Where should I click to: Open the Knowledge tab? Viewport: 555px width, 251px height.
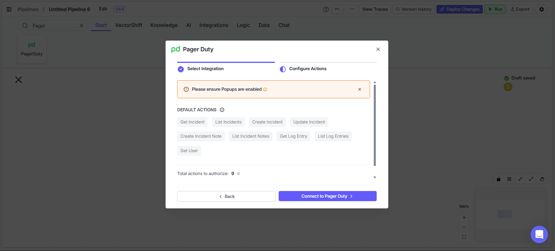click(164, 25)
